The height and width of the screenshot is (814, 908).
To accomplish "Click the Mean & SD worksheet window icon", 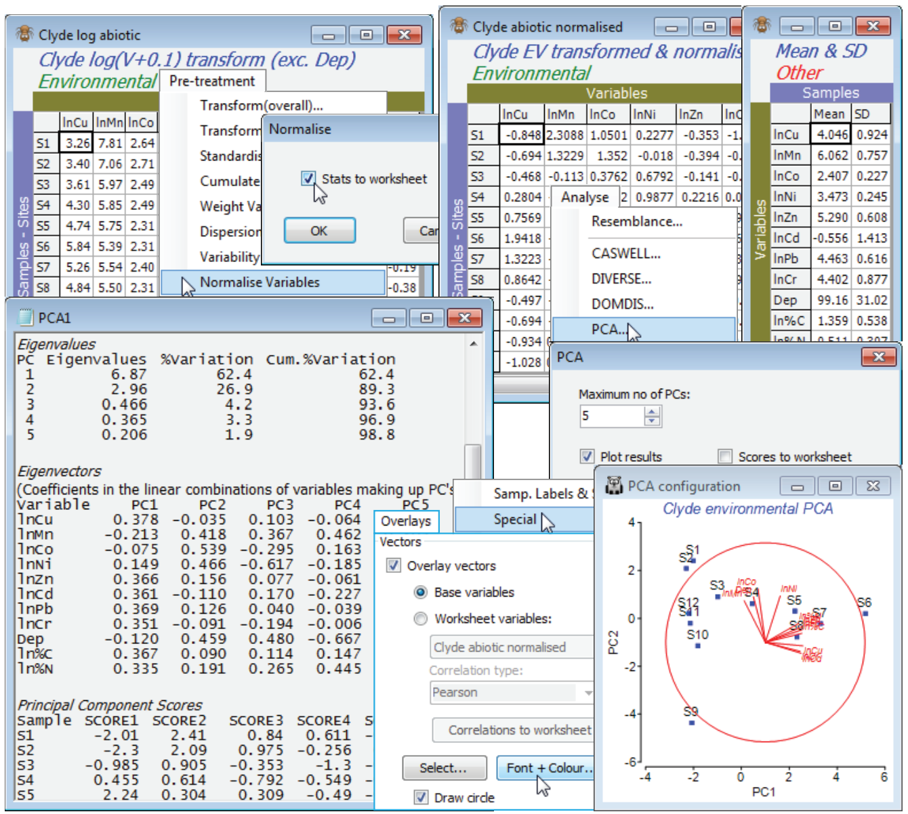I will (x=762, y=25).
